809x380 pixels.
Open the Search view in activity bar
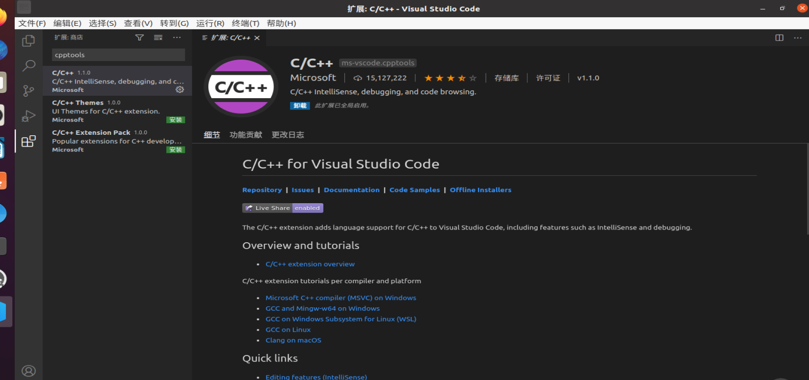coord(28,66)
